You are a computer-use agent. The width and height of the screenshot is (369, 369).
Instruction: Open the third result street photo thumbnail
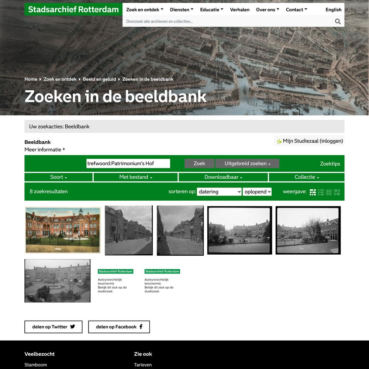tap(180, 230)
